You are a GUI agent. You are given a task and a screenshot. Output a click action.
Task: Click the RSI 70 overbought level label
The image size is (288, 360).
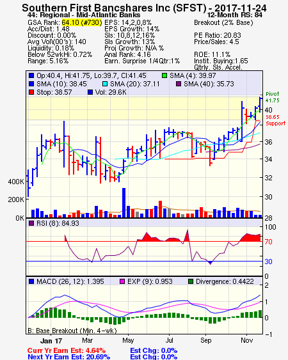tap(268, 242)
